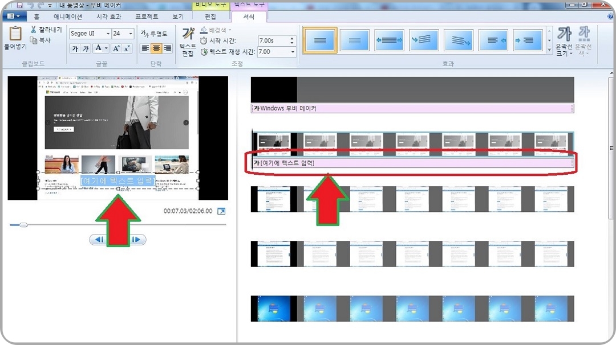Click the Paste (붙여넣기) clipboard icon

pyautogui.click(x=15, y=34)
